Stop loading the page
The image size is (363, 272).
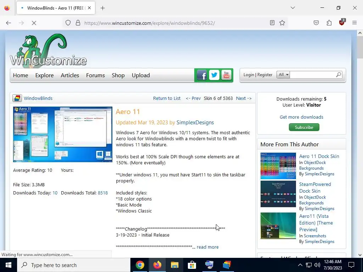pyautogui.click(x=34, y=23)
